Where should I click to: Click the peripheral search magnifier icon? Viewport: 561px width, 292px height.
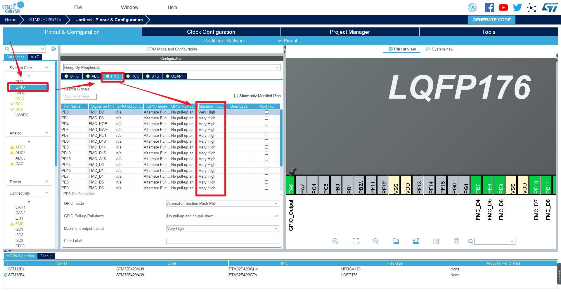click(7, 49)
